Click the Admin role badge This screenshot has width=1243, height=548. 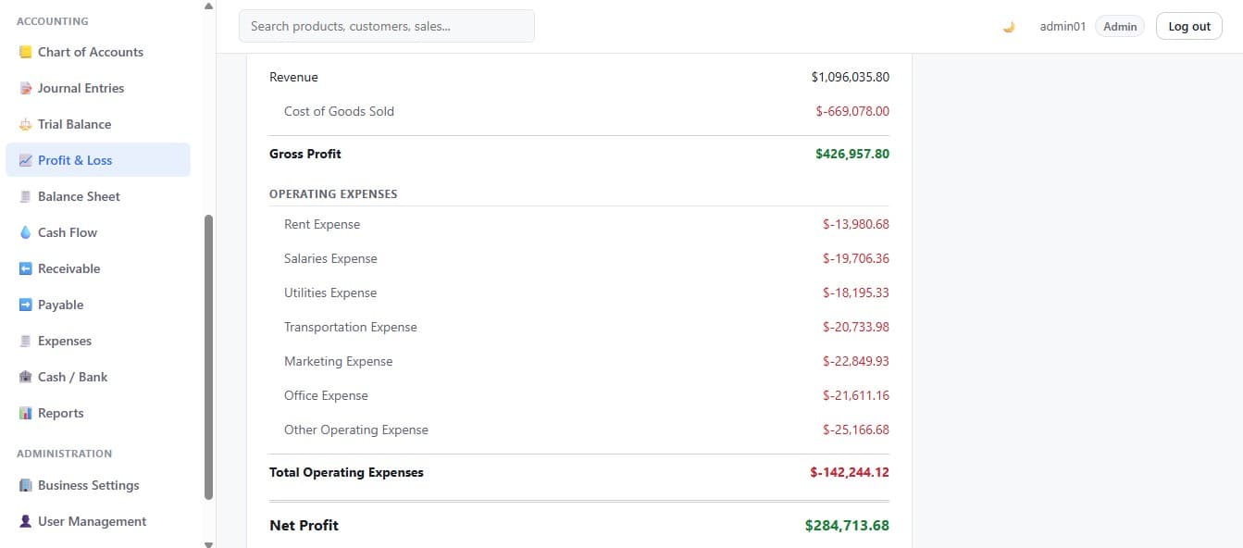(1120, 27)
